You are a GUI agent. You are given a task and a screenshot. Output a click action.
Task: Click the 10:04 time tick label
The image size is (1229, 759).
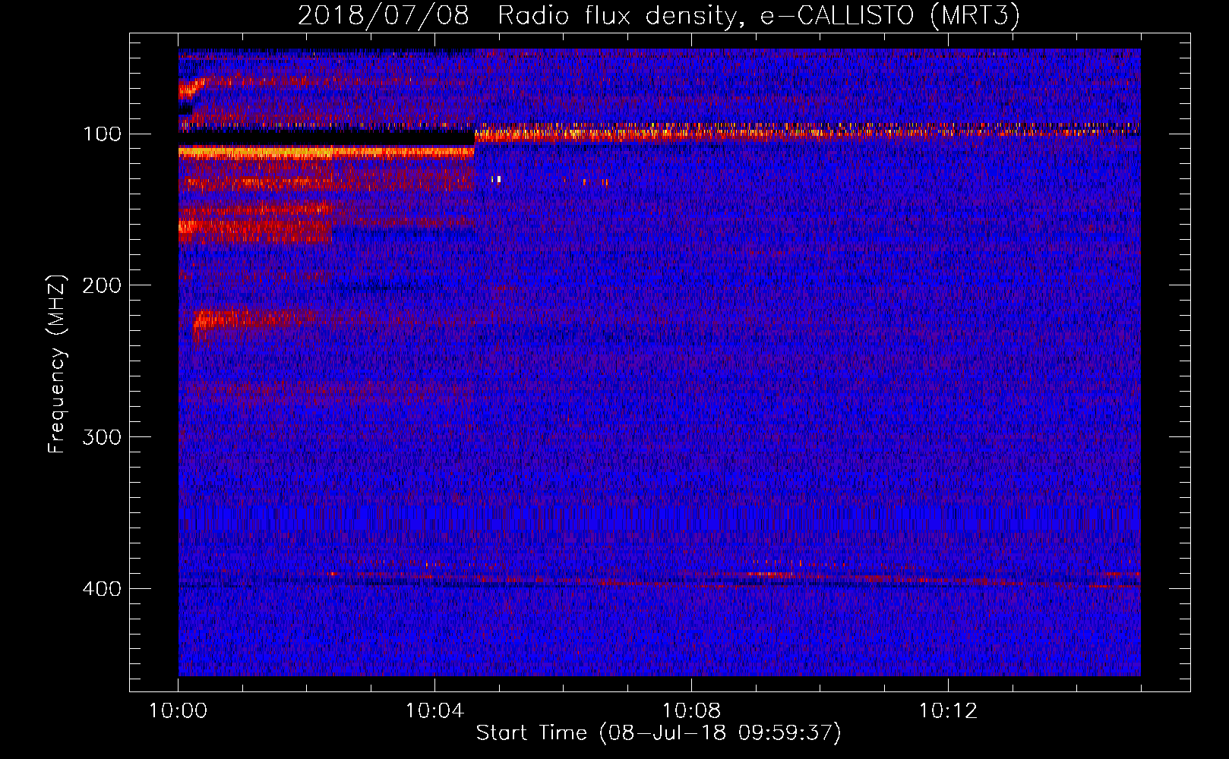(x=434, y=711)
